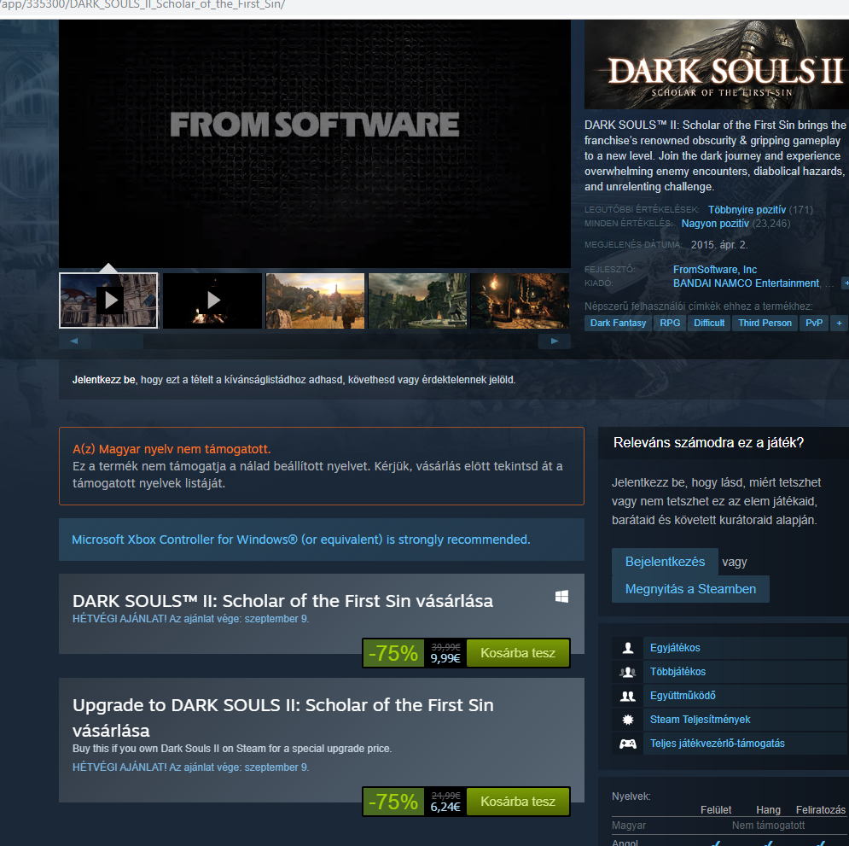Click the 'Feliratozás' column header

pyautogui.click(x=820, y=809)
